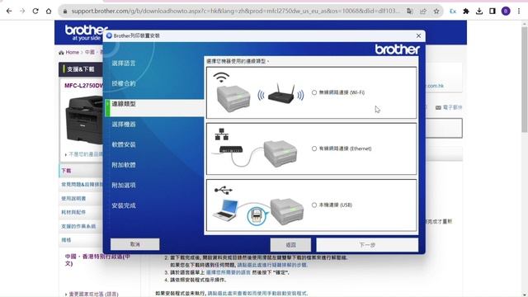Open the 支援的作業系統 link in website sidebar
Image resolution: width=528 pixels, height=297 pixels.
click(78, 226)
